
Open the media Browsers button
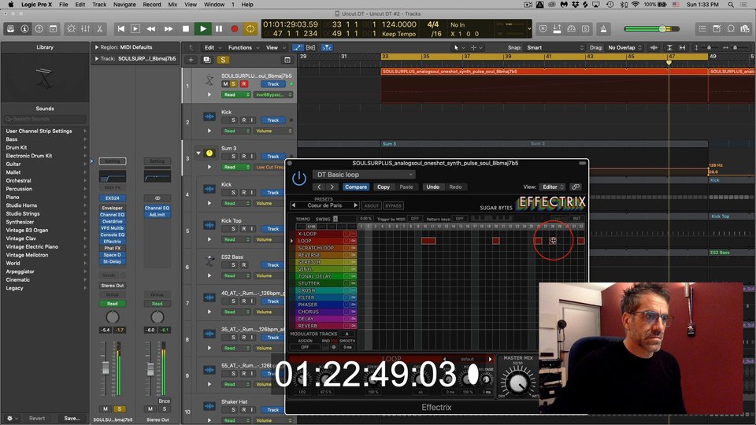tap(746, 29)
